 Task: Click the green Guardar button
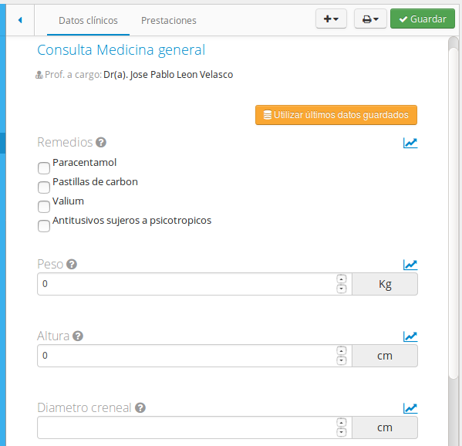pos(423,19)
